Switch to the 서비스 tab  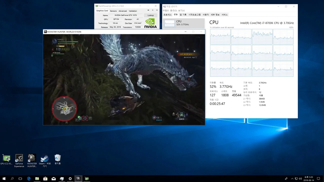225,15
